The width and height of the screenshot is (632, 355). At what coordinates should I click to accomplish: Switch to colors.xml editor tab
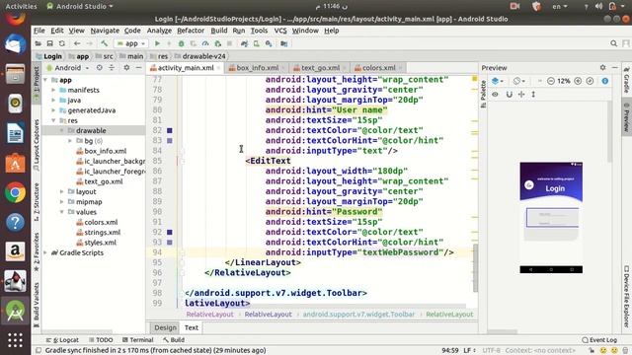379,68
